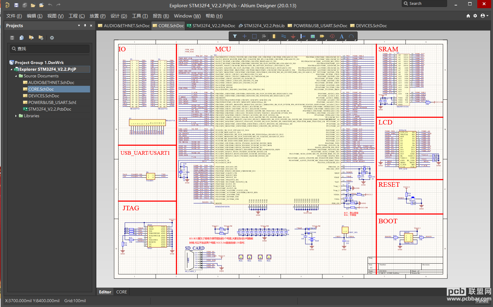The image size is (493, 307).
Task: Switch to the DEVICES.SchDoc tab
Action: (x=368, y=26)
